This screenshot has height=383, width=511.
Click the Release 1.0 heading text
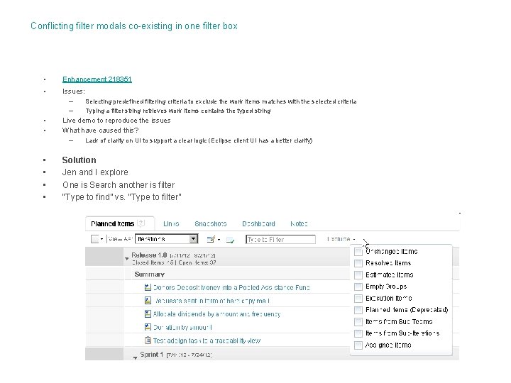pos(149,255)
